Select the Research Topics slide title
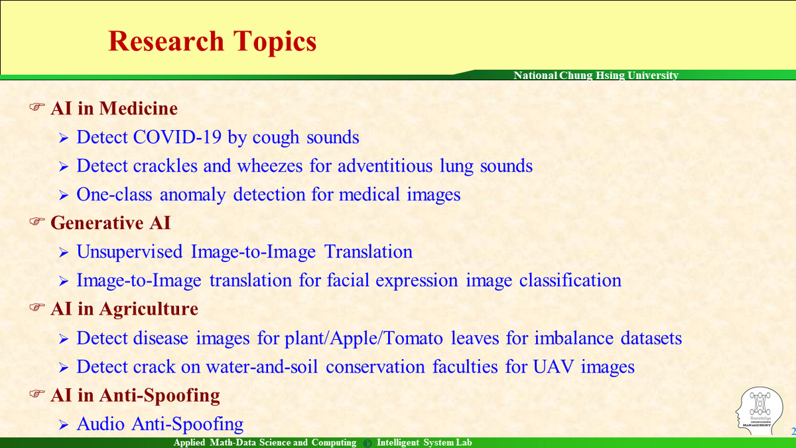This screenshot has height=448, width=796. [x=212, y=41]
